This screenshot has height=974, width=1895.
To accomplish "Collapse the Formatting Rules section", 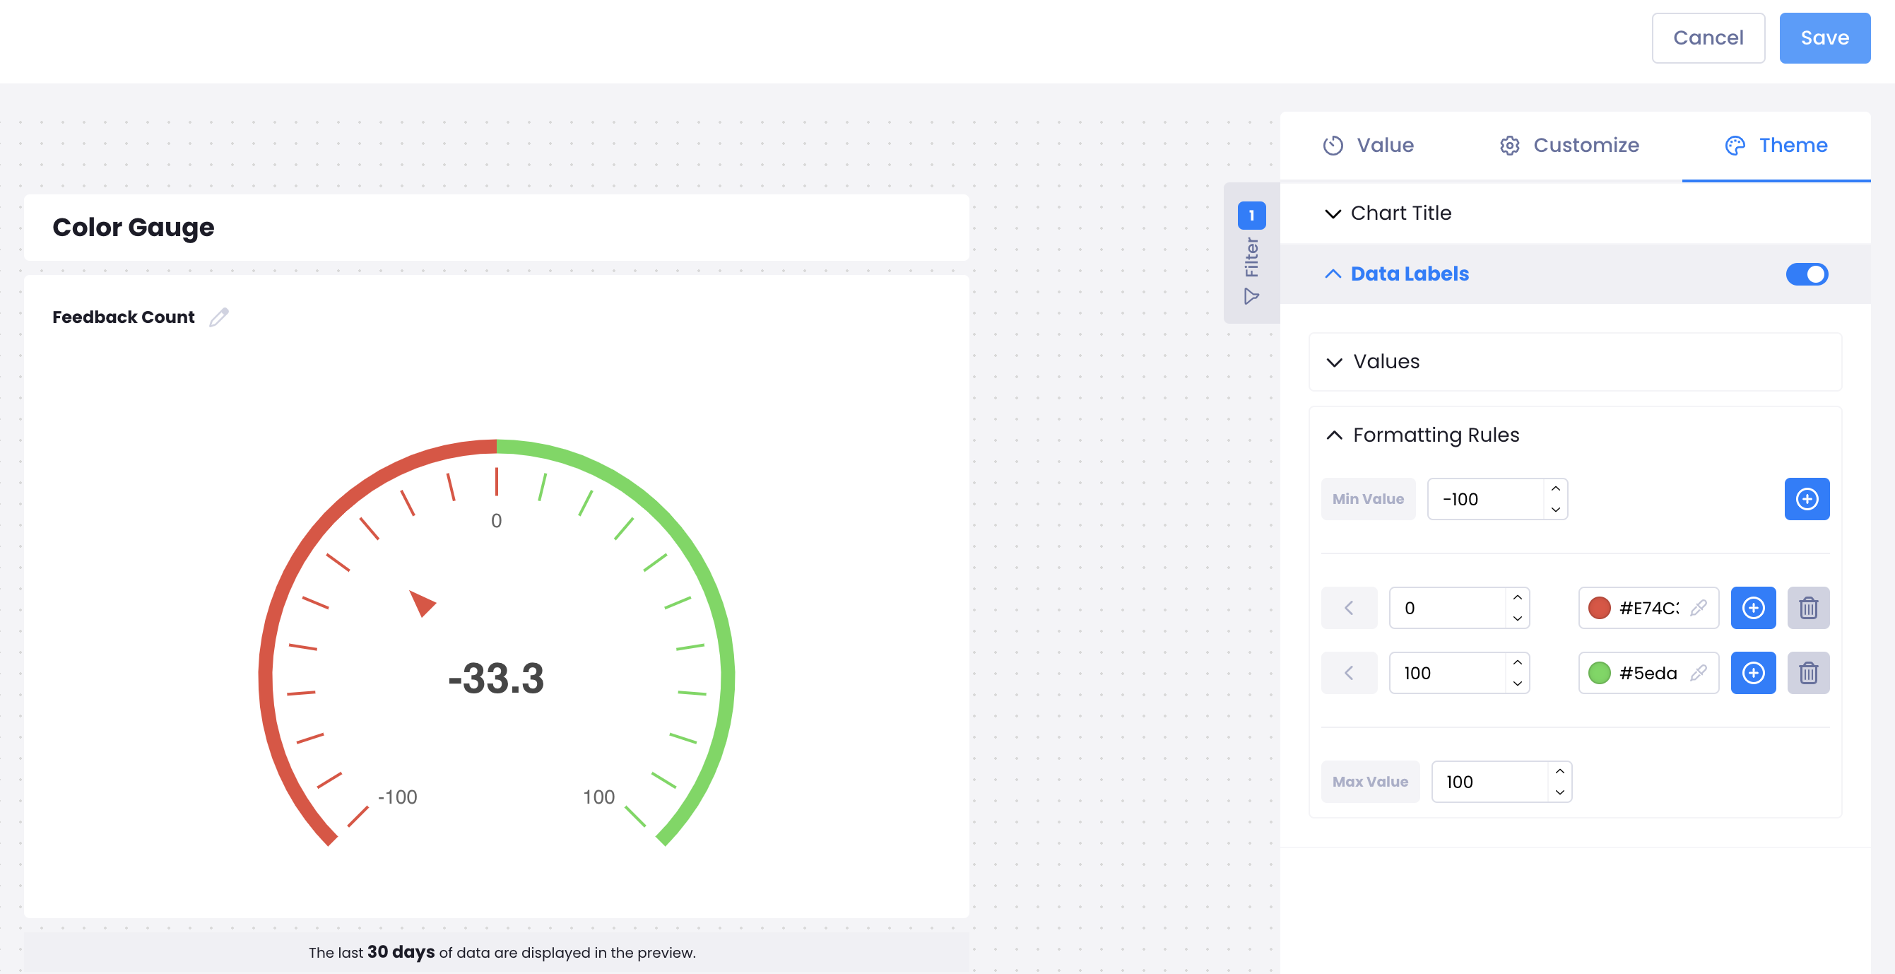I will [x=1434, y=435].
